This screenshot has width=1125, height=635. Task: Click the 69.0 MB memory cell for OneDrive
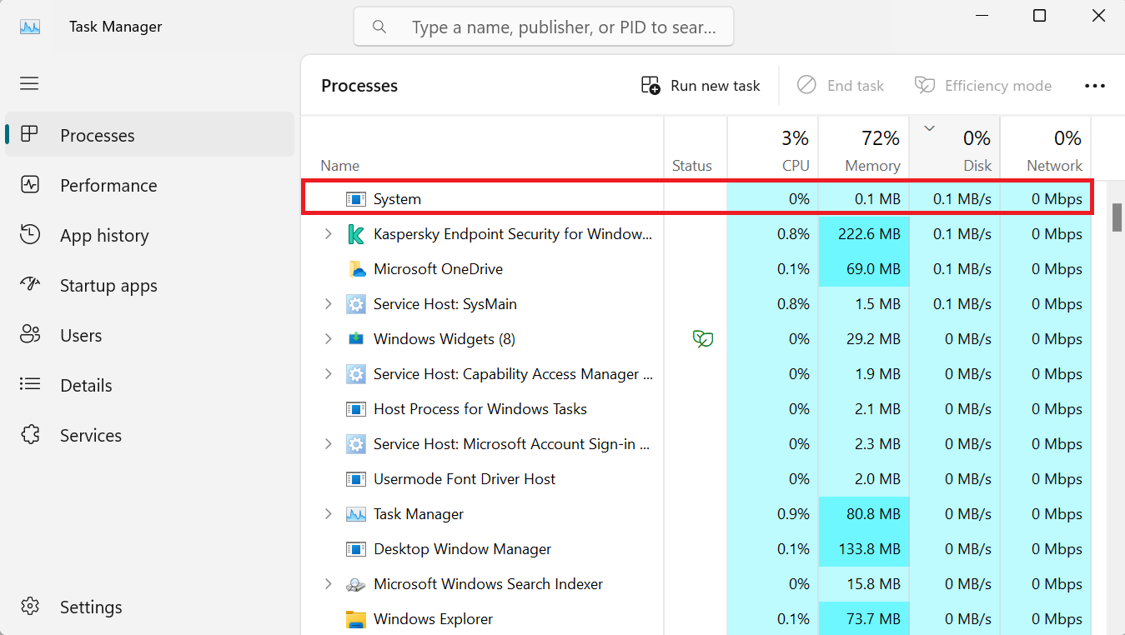point(864,269)
